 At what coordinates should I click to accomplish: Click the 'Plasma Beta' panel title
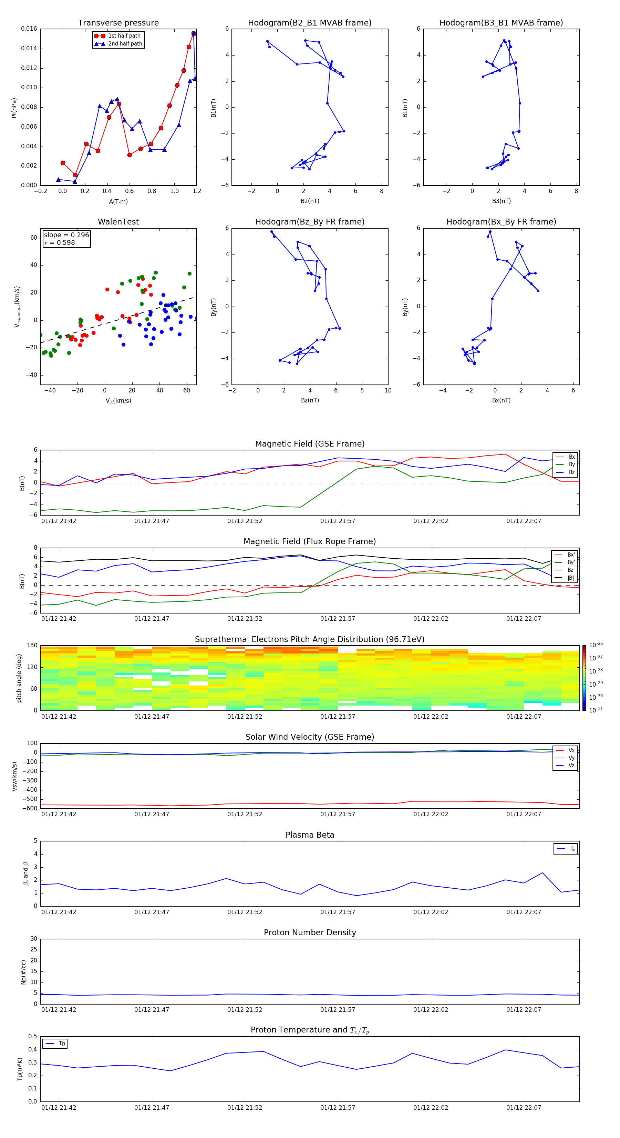pos(310,835)
